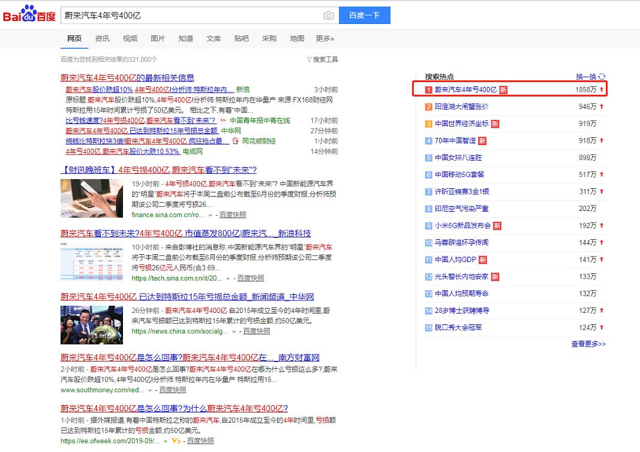Screen dimensions: 640x452
Task: Expand 更多» tab options
Action: 325,38
